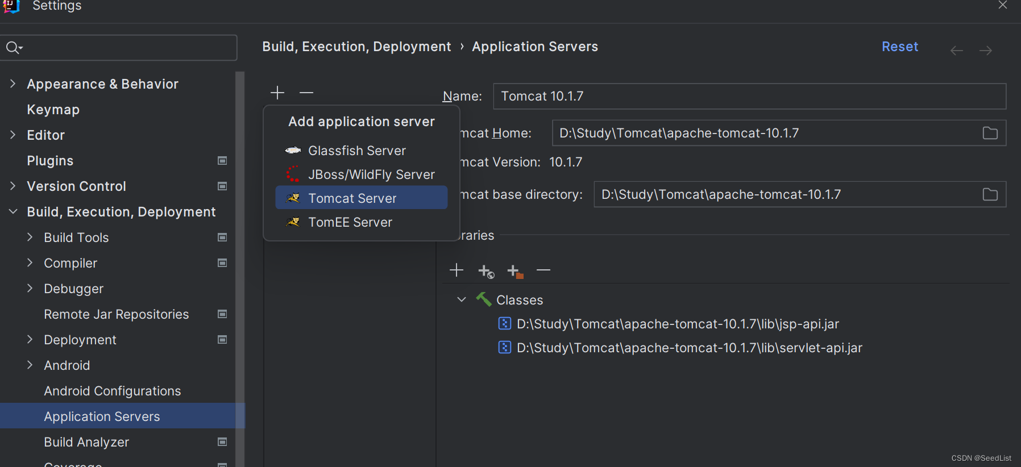The width and height of the screenshot is (1021, 467).
Task: Collapse the Classes library tree
Action: [x=462, y=299]
